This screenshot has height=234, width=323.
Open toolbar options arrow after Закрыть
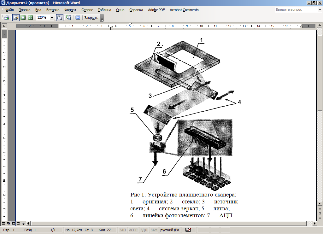point(102,18)
